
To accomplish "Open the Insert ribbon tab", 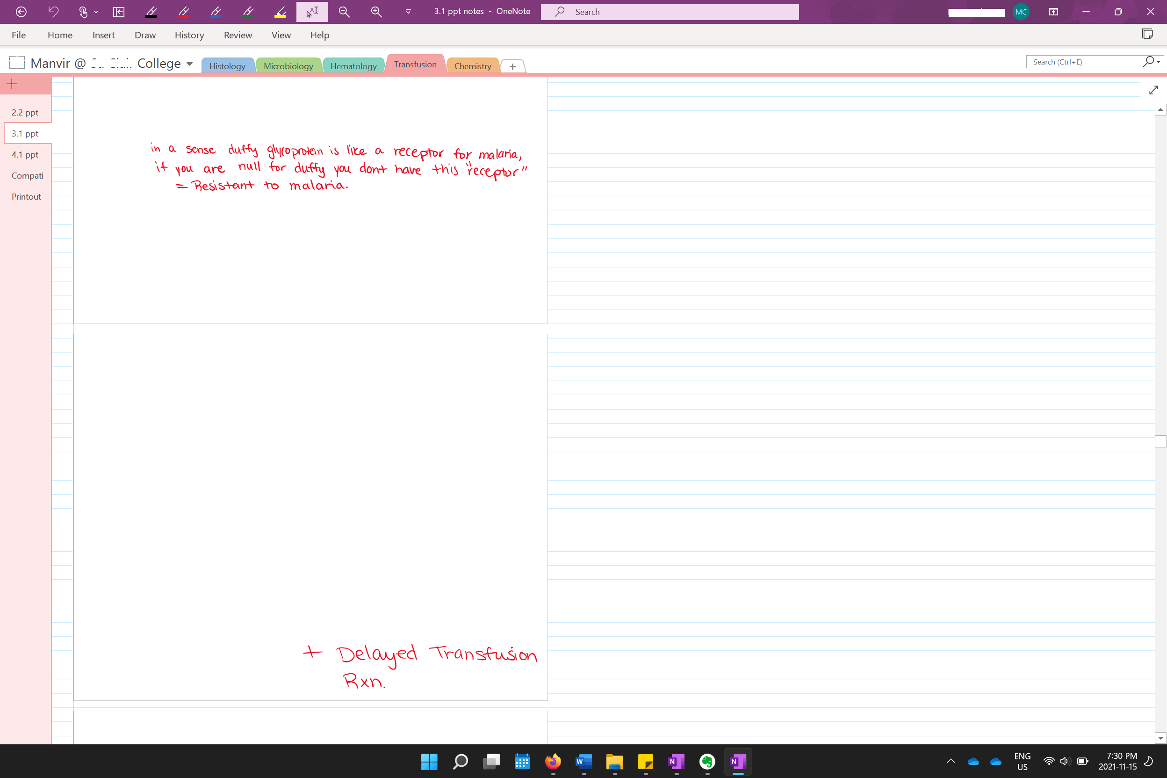I will [103, 35].
